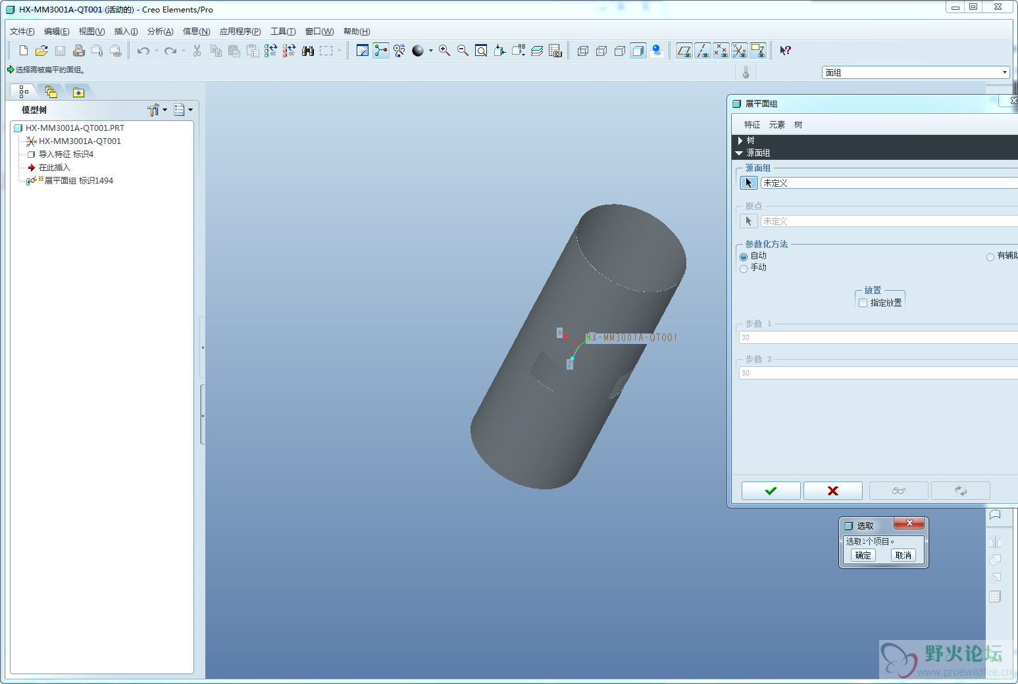Open the 文件(F) menu
The height and width of the screenshot is (684, 1018).
click(x=22, y=32)
